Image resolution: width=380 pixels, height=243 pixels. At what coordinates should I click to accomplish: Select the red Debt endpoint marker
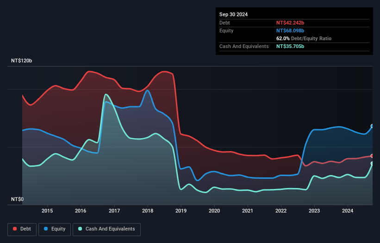[372, 156]
